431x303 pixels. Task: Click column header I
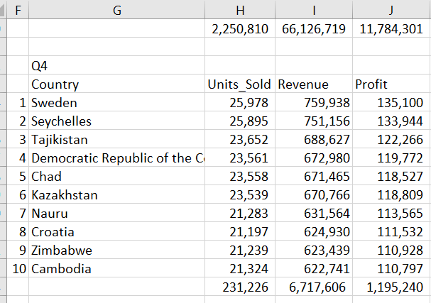(x=314, y=10)
